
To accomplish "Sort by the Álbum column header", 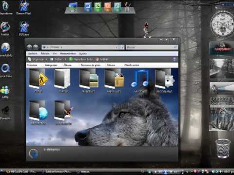I will (x=67, y=65).
